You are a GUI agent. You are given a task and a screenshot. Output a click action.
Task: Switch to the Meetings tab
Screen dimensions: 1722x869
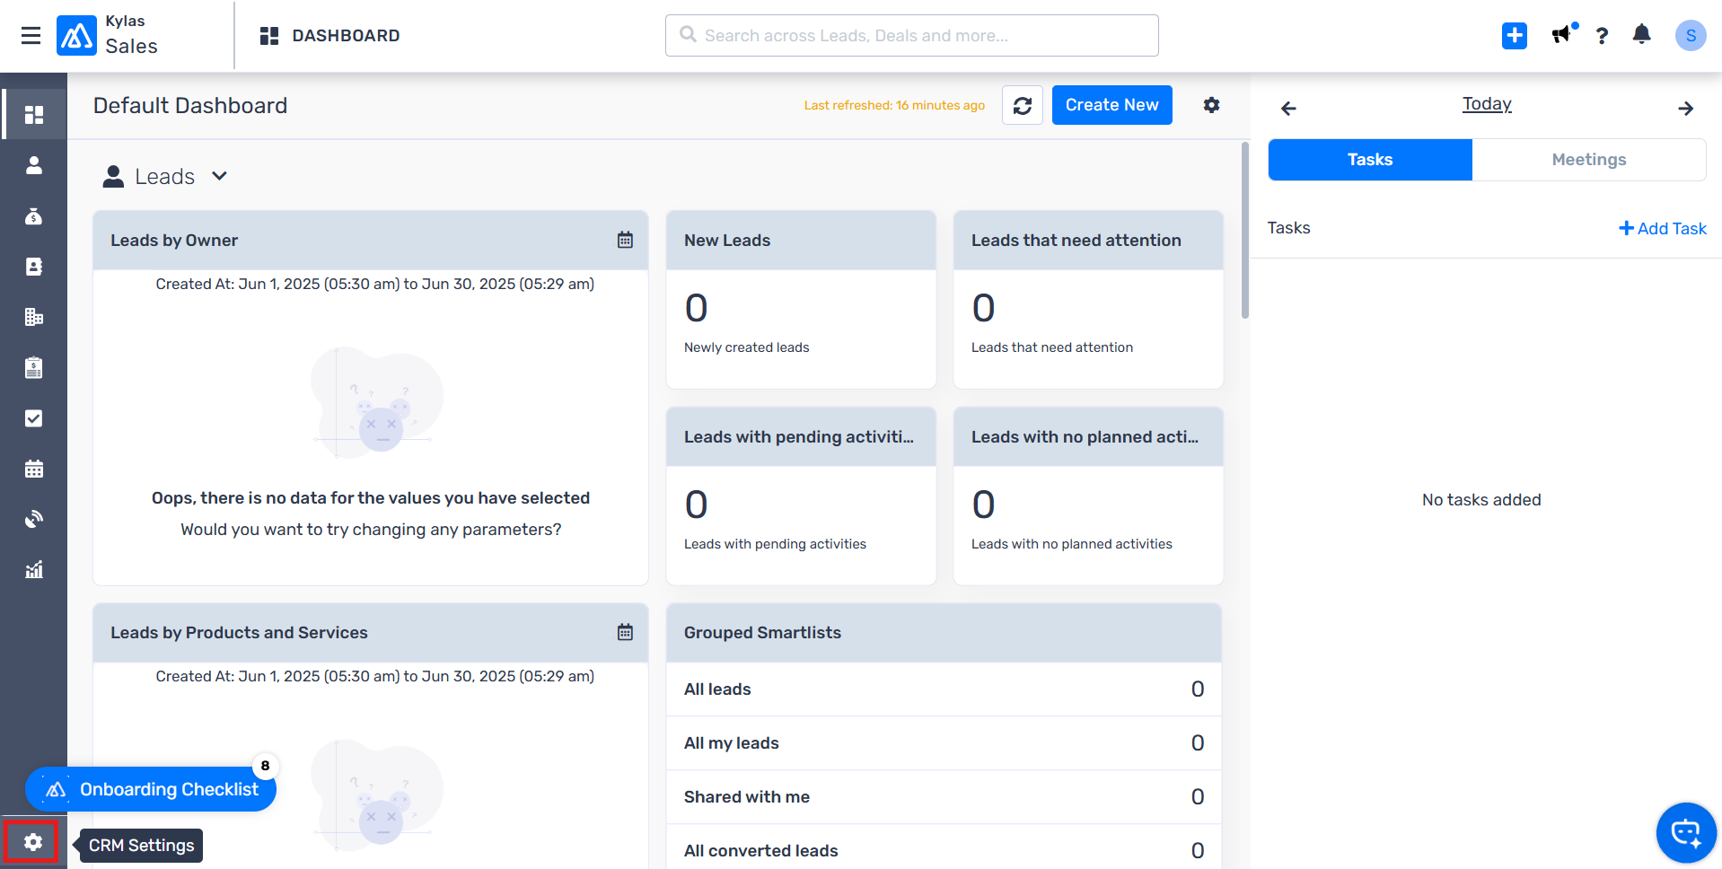[1589, 160]
